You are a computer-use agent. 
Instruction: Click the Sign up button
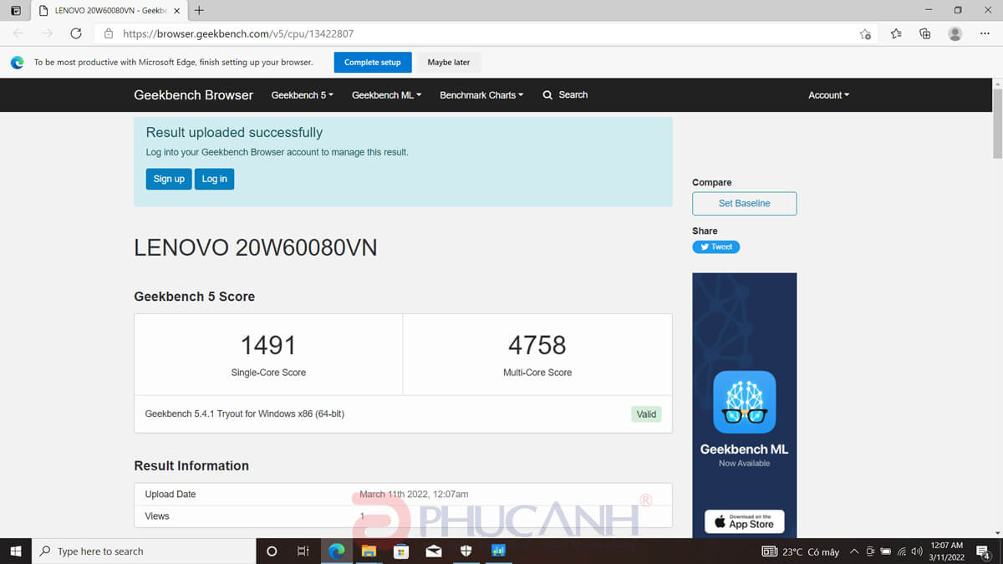(169, 179)
